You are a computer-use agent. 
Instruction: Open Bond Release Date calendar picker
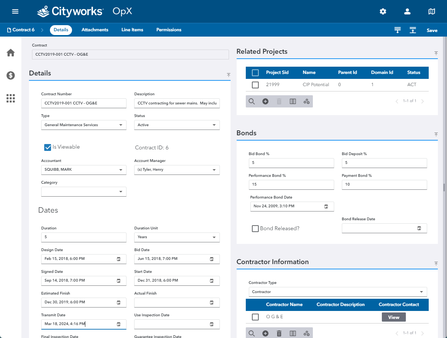[x=419, y=228]
